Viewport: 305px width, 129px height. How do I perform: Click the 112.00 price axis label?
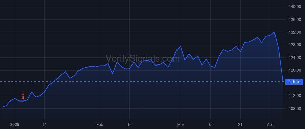coord(295,96)
